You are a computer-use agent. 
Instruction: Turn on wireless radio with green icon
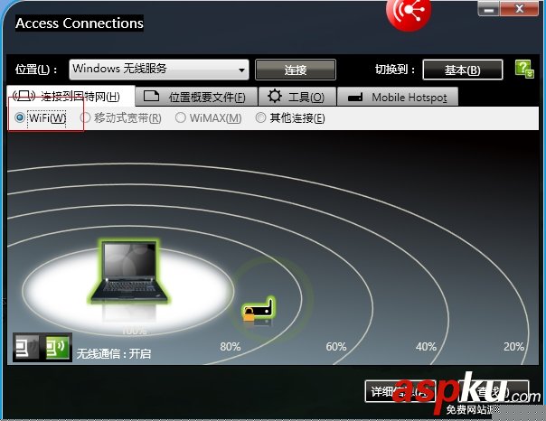[58, 347]
